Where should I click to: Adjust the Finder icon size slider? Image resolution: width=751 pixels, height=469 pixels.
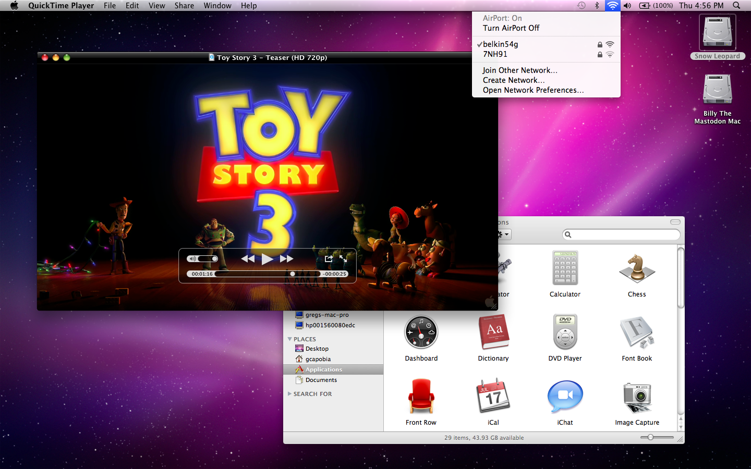(657, 437)
